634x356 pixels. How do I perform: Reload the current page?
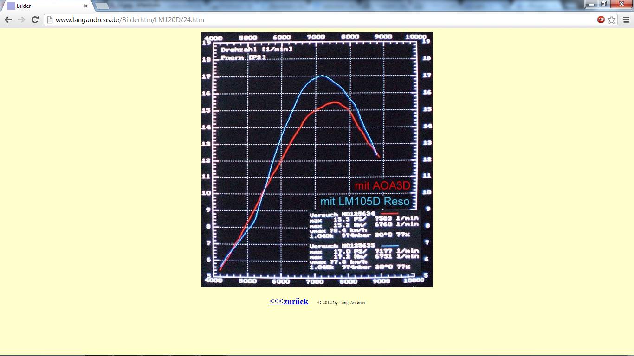[35, 19]
